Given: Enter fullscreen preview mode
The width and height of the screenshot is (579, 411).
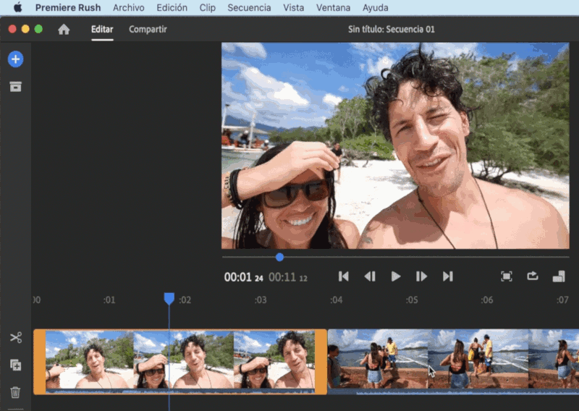Looking at the screenshot, I should 507,276.
